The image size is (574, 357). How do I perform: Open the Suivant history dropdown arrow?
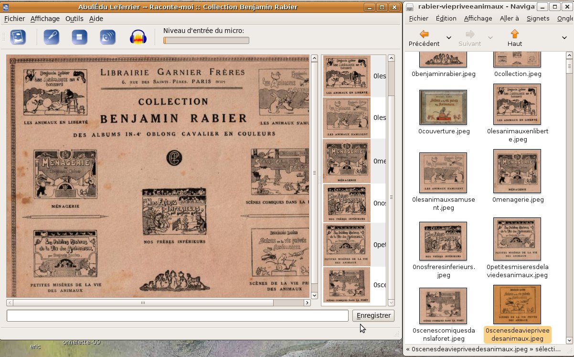click(490, 38)
